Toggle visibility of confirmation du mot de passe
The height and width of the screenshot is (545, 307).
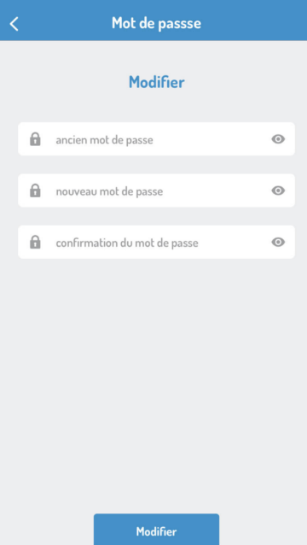click(x=278, y=242)
